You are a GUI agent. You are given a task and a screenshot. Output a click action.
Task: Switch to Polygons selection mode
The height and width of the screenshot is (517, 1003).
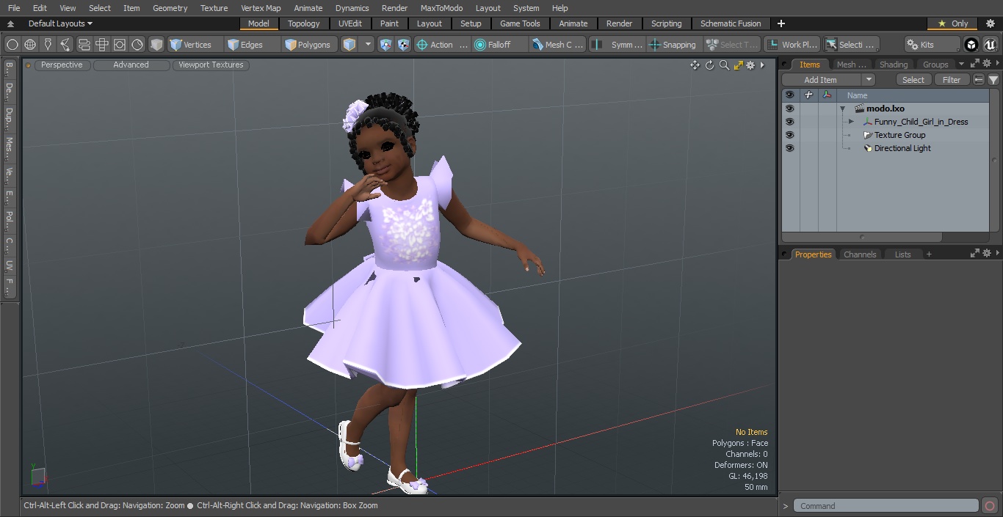[311, 45]
